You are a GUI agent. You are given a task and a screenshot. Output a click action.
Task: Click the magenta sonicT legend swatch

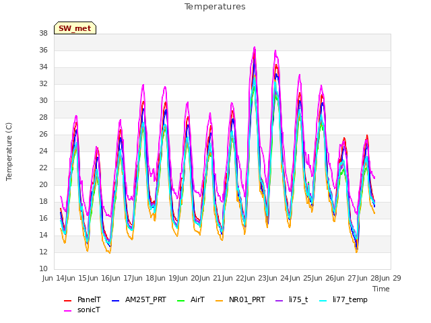pyautogui.click(x=67, y=311)
